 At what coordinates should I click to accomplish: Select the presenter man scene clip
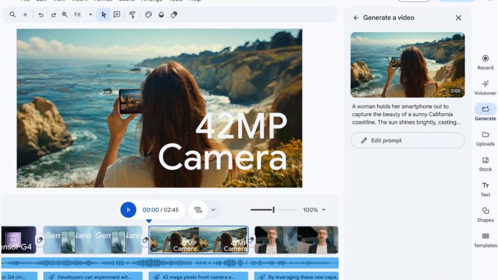(296, 240)
